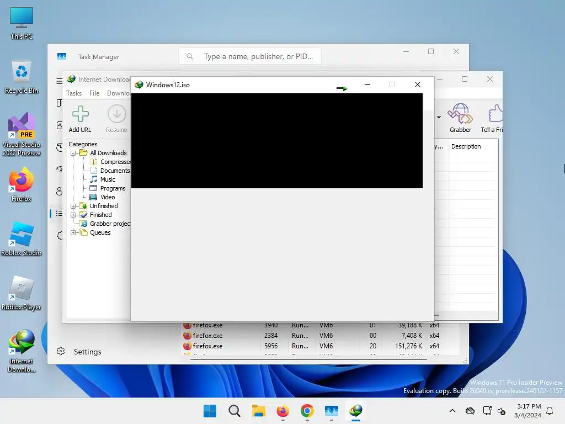Viewport: 565px width, 424px height.
Task: Open Internet Download Manager desktop shortcut
Action: 22,351
